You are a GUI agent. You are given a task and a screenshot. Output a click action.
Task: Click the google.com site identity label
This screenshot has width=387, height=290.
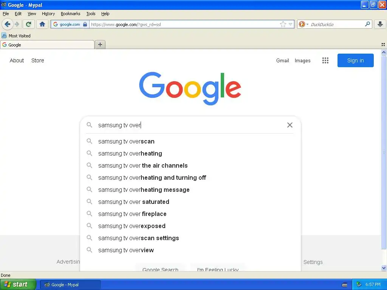(x=70, y=24)
